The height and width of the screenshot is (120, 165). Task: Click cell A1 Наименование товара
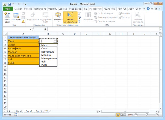click(x=23, y=38)
